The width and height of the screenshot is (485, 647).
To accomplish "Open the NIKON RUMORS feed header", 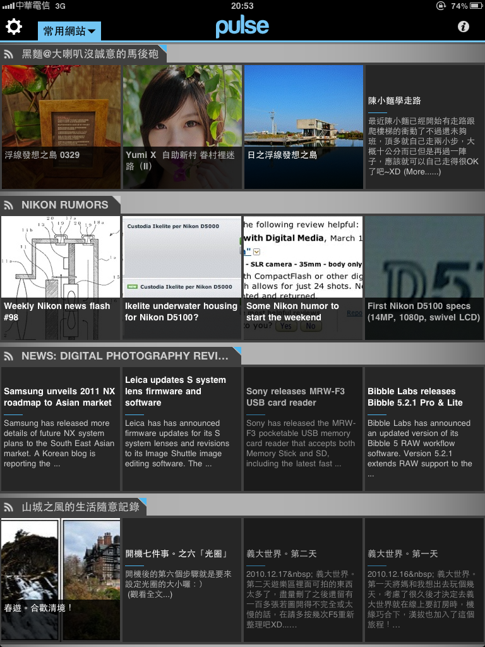I will 64,205.
